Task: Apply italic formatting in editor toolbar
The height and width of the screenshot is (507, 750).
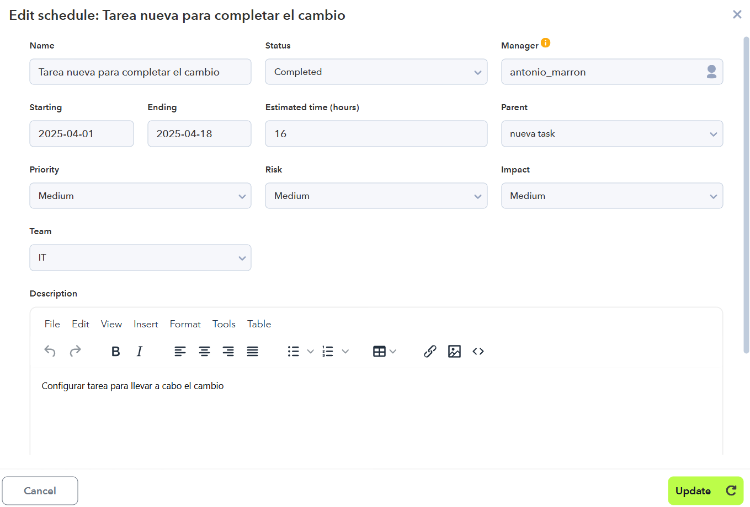Action: (x=140, y=352)
